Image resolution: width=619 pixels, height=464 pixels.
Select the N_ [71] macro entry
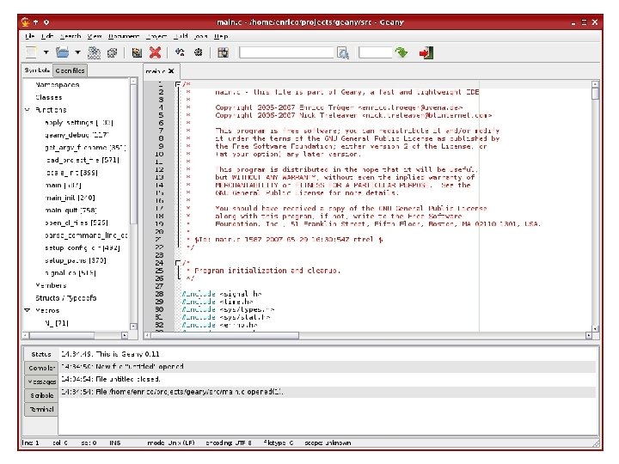pyautogui.click(x=57, y=323)
